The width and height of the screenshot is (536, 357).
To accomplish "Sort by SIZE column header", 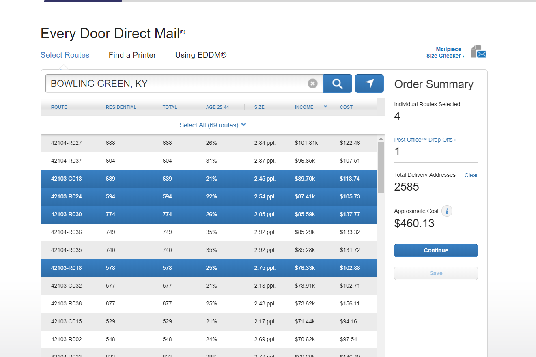I will coord(259,107).
